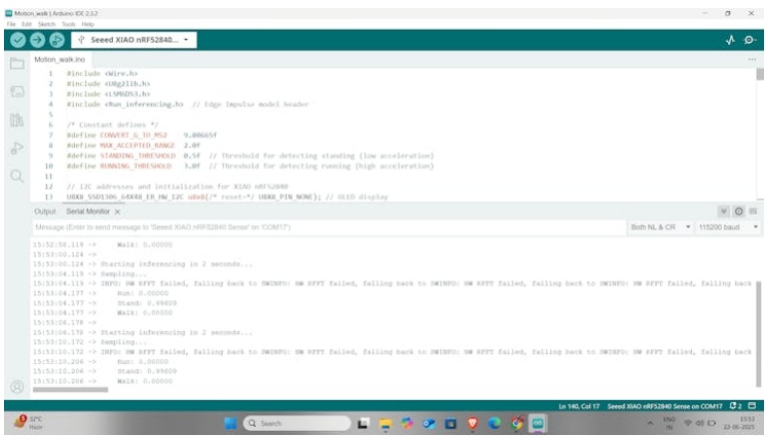This screenshot has width=769, height=441.
Task: Open the Boards Manager sidebar panel
Action: [x=16, y=93]
